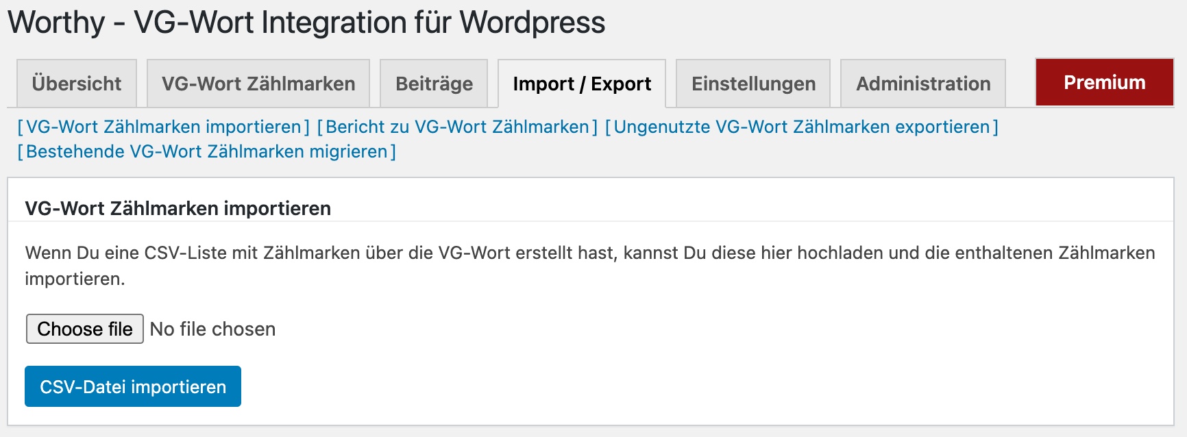Click 'Wordpress' in the page title
The width and height of the screenshot is (1187, 437).
tap(532, 22)
